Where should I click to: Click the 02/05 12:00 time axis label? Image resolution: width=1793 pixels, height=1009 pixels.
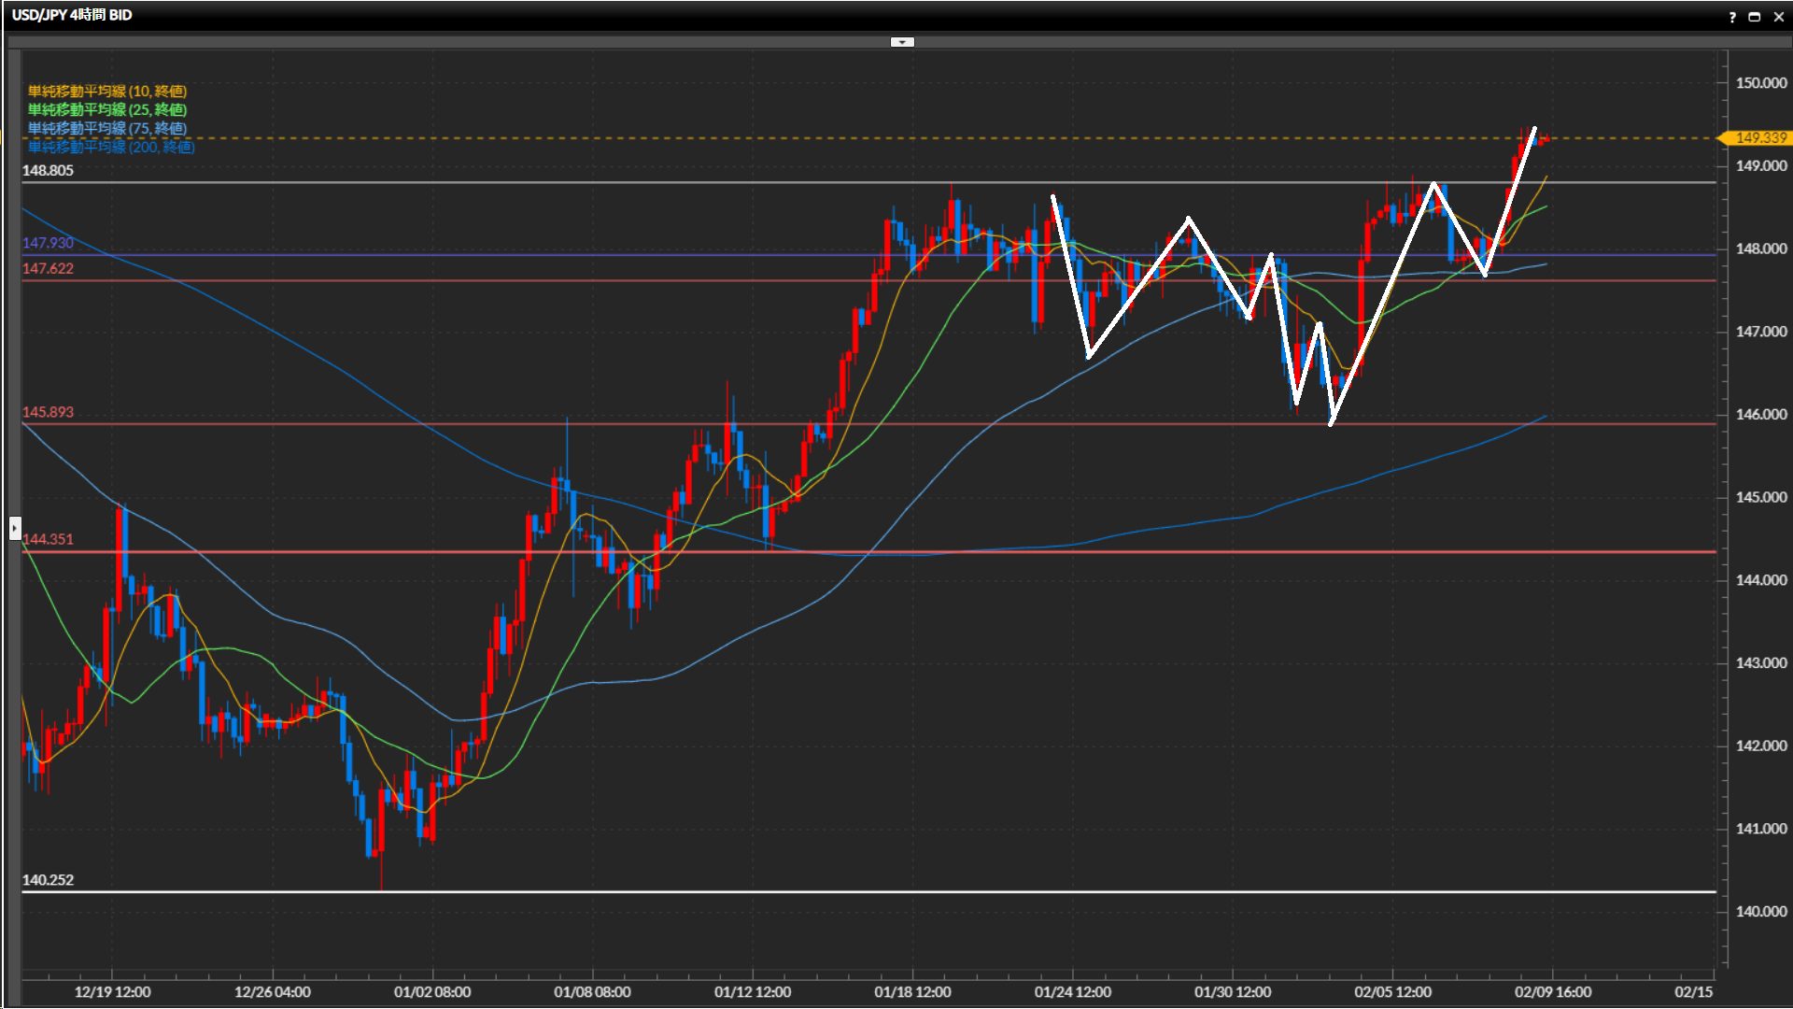1392,992
